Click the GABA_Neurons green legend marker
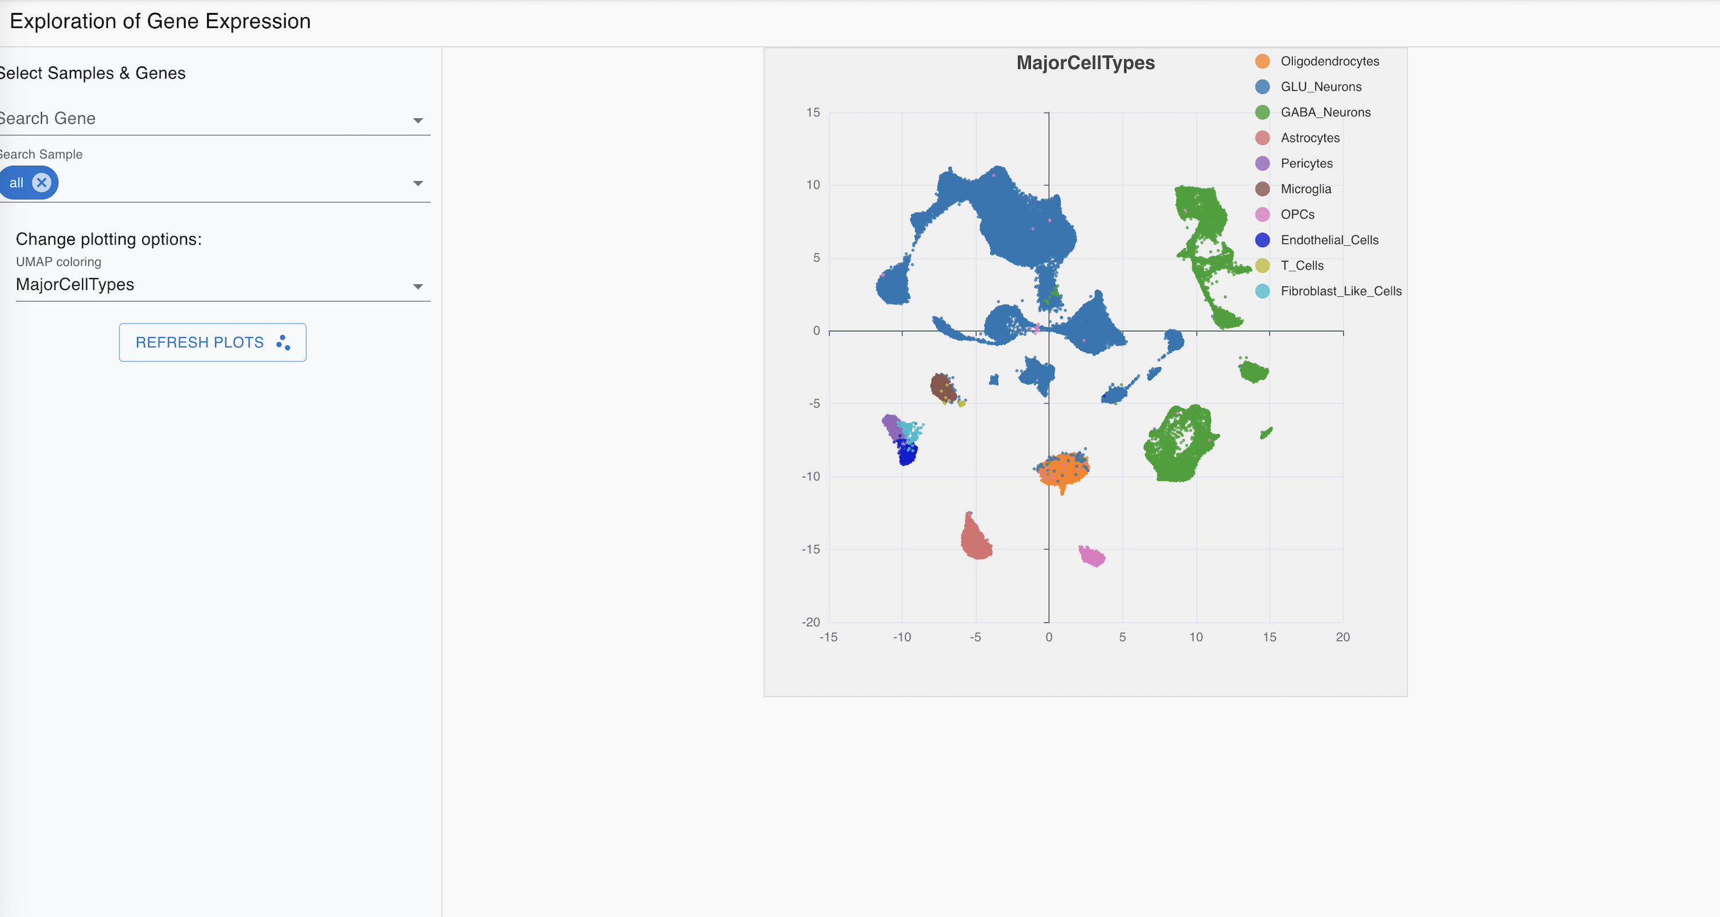 [1262, 112]
